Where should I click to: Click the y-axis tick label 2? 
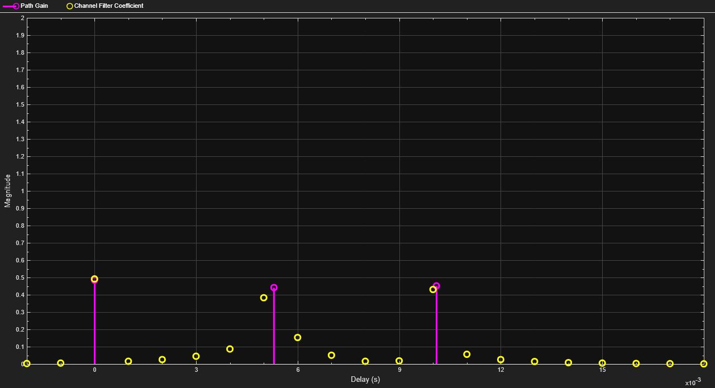pos(22,18)
